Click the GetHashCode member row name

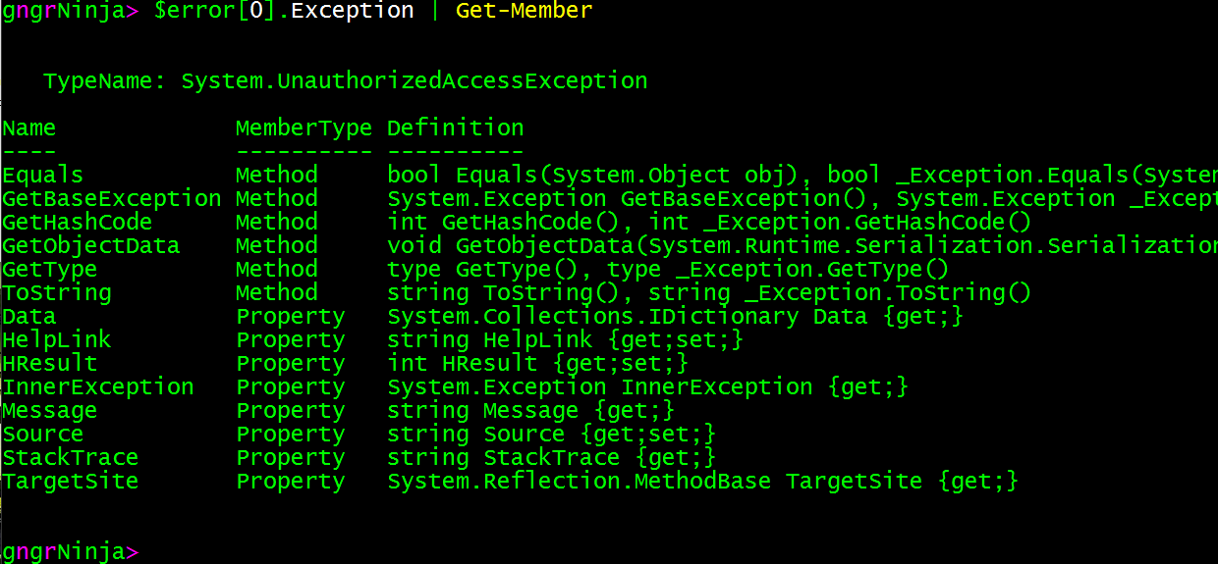tap(77, 223)
